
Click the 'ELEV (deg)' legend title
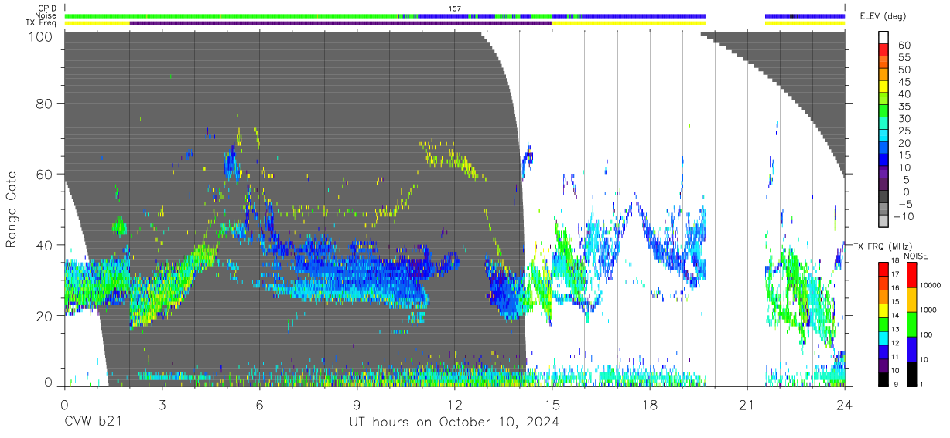[x=883, y=16]
